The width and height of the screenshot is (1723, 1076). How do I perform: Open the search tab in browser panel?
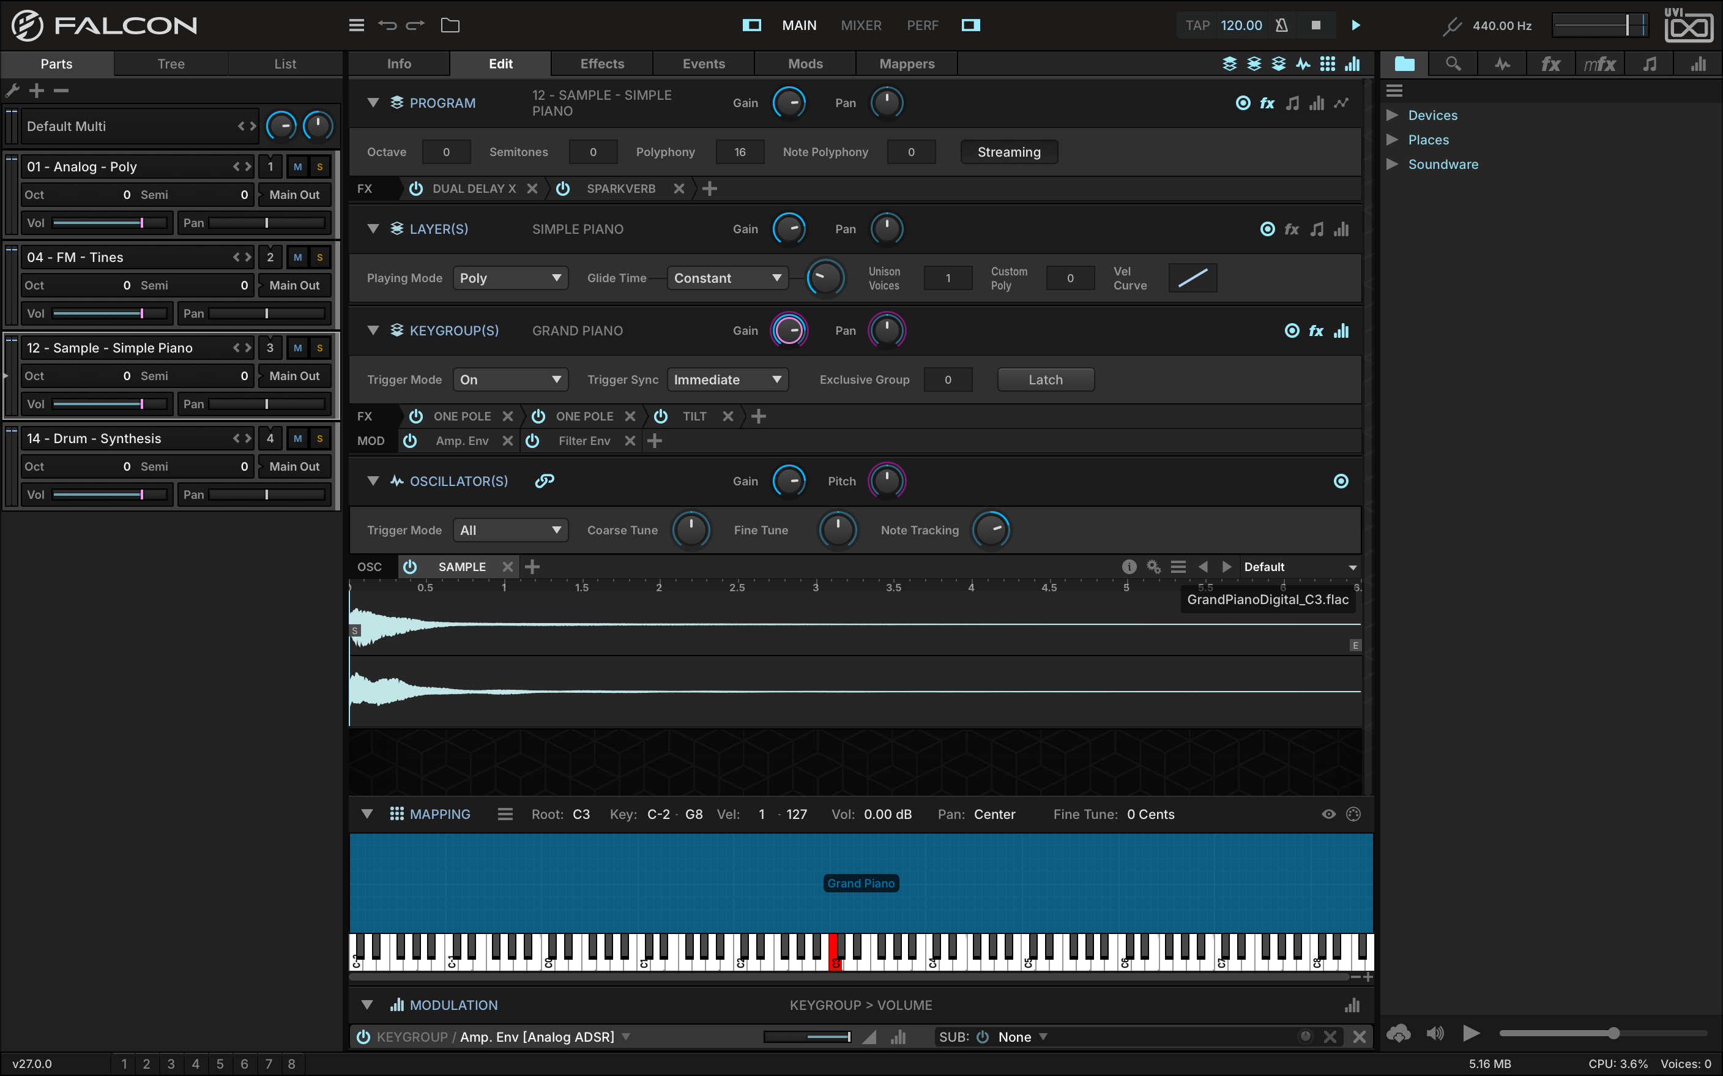1453,64
